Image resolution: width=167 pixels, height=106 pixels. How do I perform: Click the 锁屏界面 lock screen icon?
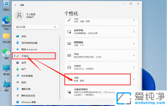69,32
